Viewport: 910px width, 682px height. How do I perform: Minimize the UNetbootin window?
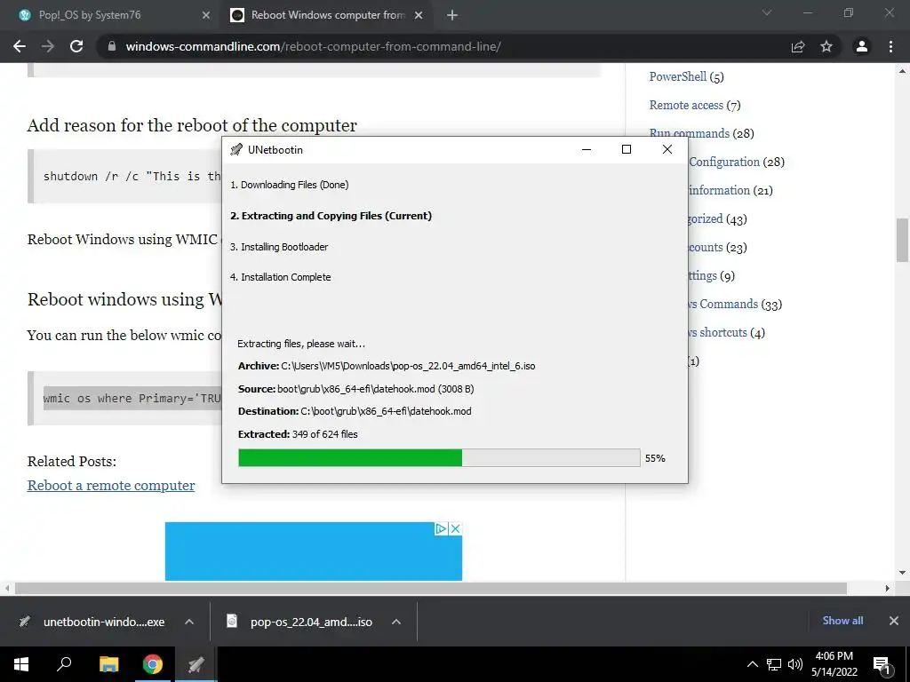[x=587, y=149]
